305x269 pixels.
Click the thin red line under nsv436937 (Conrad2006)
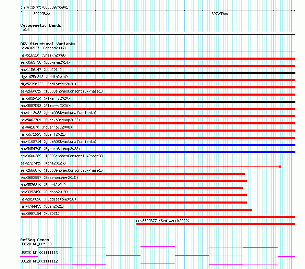coord(158,51)
